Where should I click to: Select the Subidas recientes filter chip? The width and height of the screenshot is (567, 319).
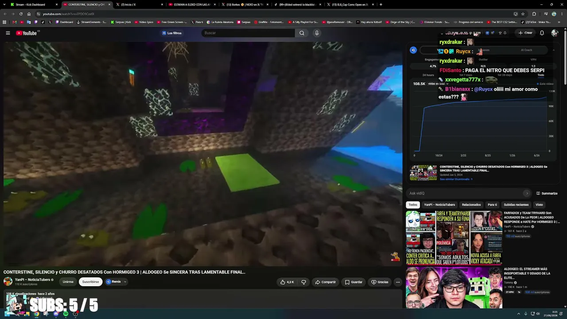click(x=516, y=205)
